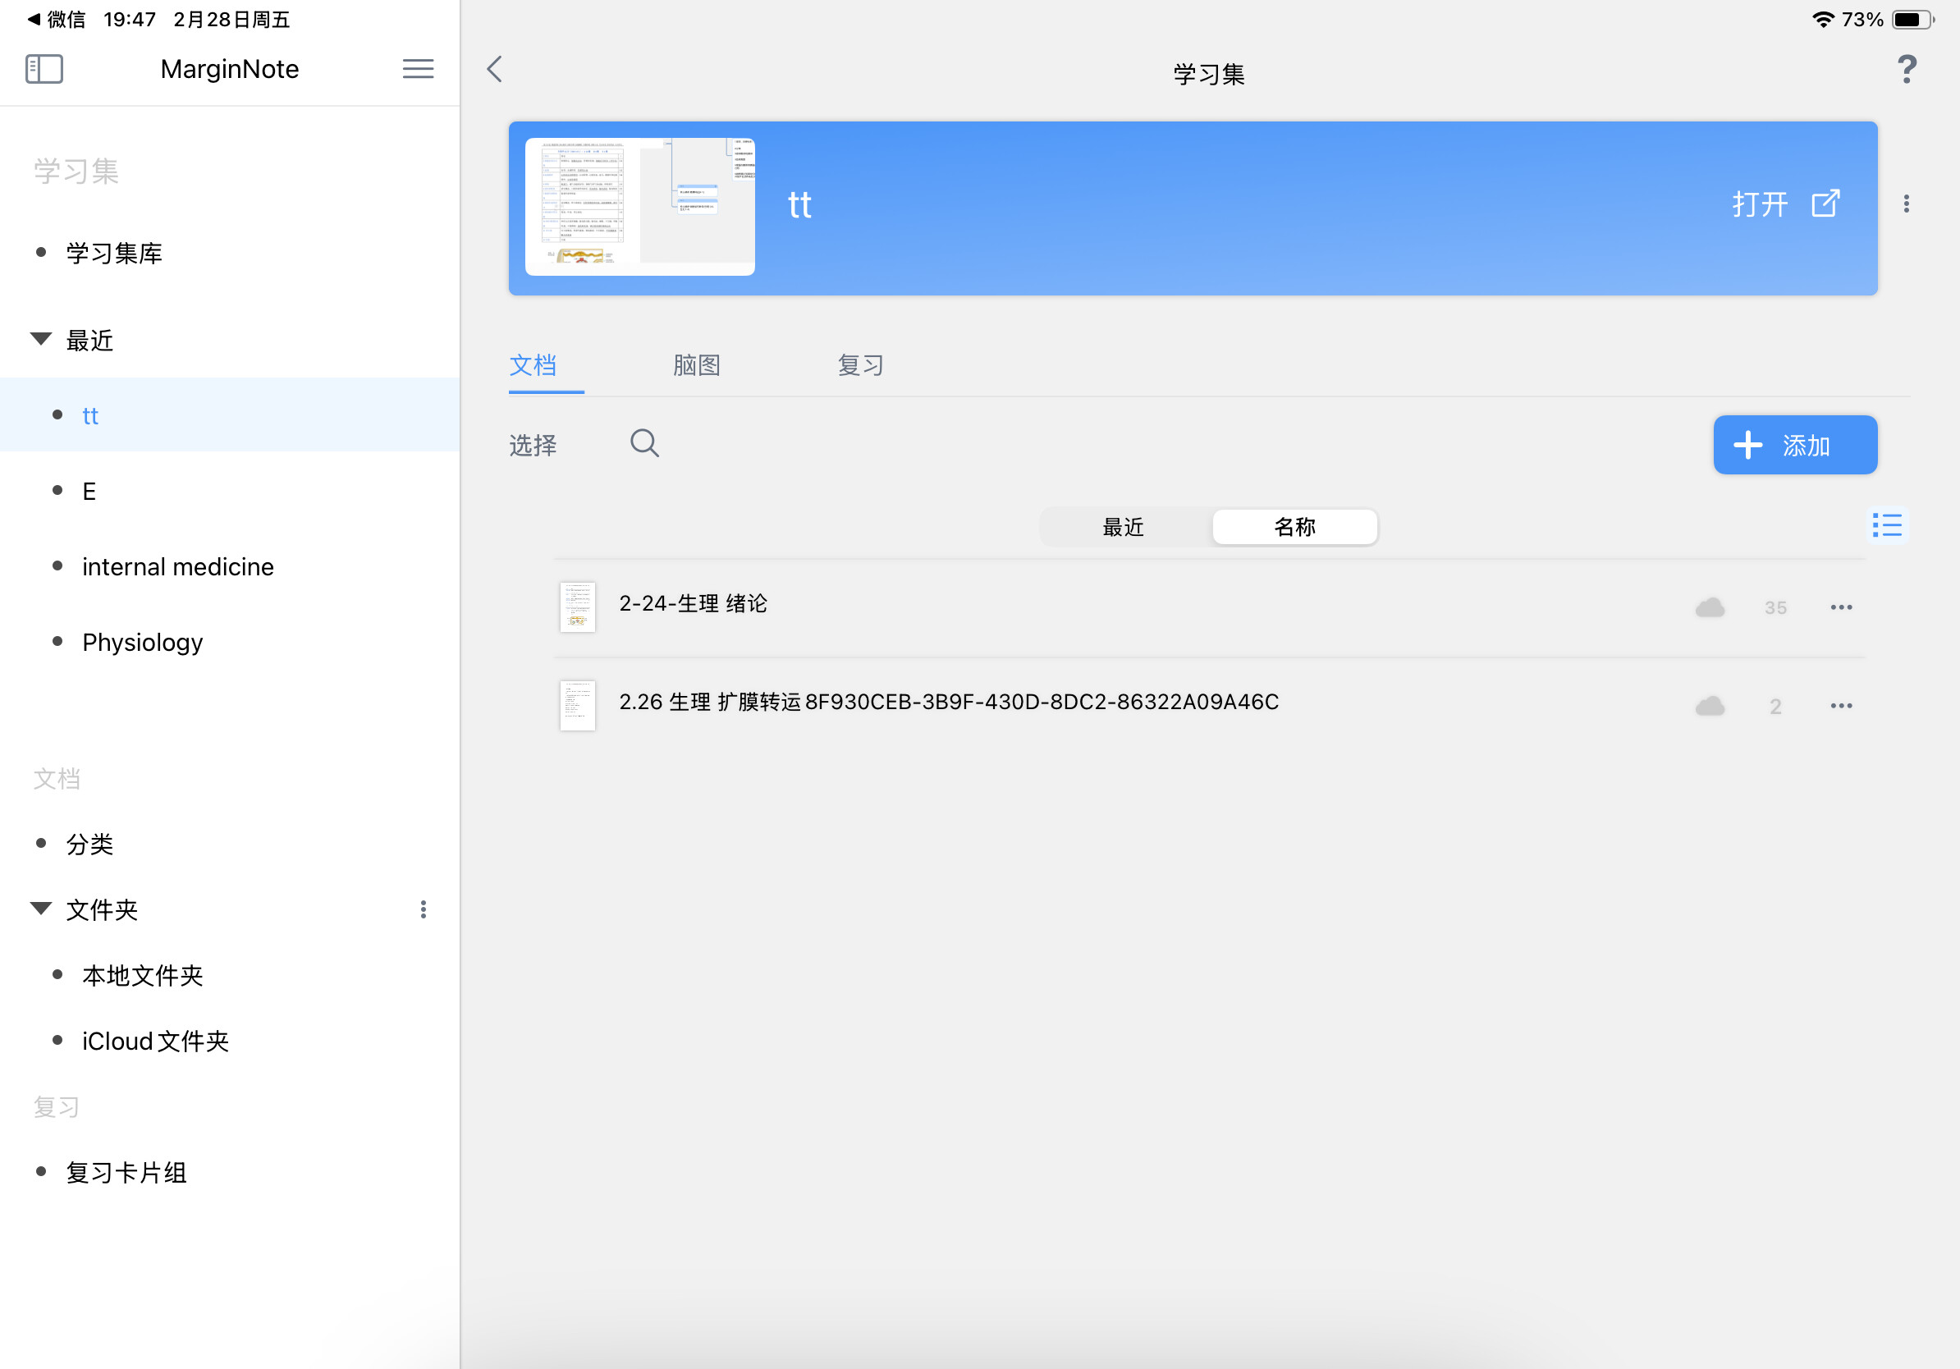This screenshot has width=1960, height=1369.
Task: Open the tt notebook options menu
Action: click(x=1906, y=204)
